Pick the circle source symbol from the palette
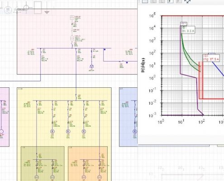 click(26, 7)
